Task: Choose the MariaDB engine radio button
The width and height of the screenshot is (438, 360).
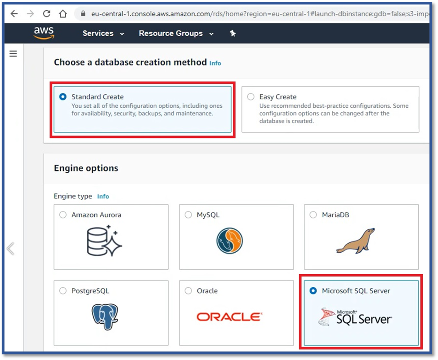Action: [x=313, y=215]
